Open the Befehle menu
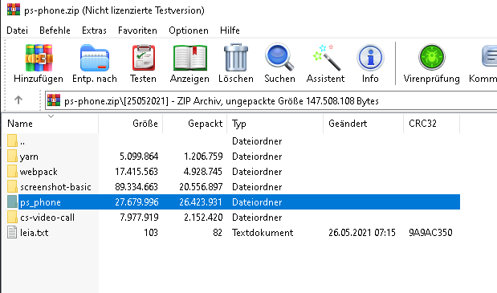The height and width of the screenshot is (293, 497). click(x=55, y=31)
